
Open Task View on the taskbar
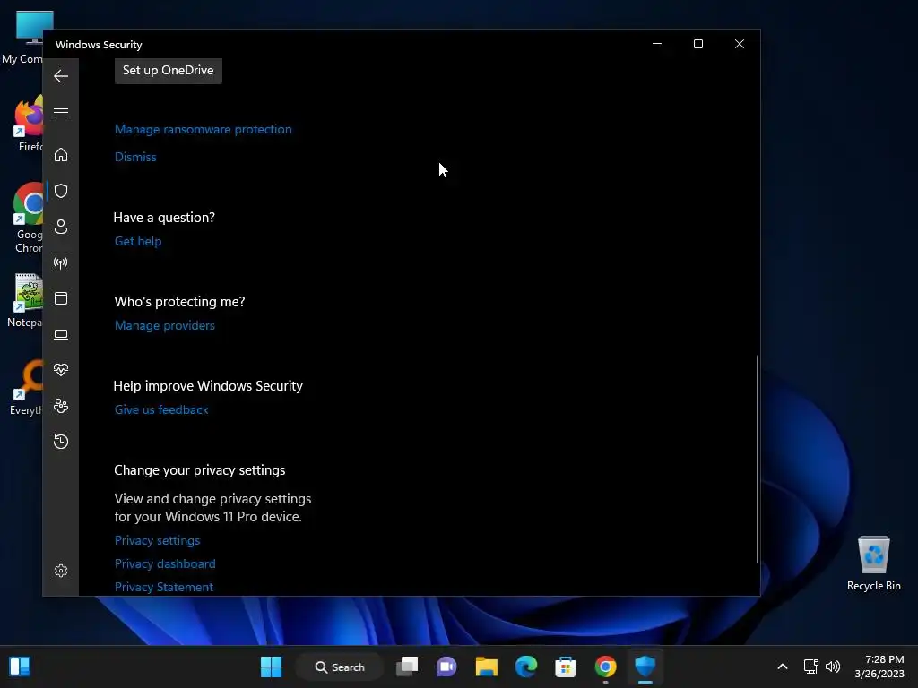[x=408, y=666]
